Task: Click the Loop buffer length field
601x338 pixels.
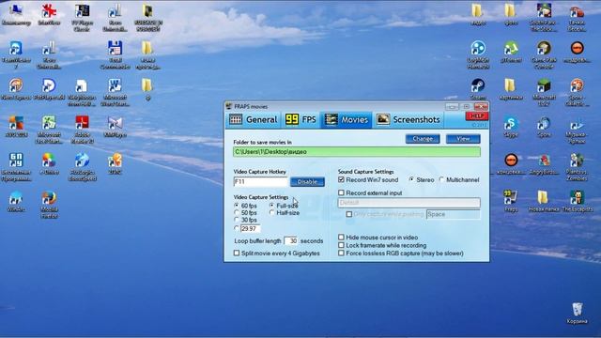Action: [x=290, y=241]
